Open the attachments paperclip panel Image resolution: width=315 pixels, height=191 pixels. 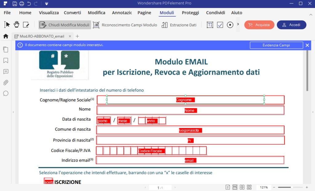6,82
